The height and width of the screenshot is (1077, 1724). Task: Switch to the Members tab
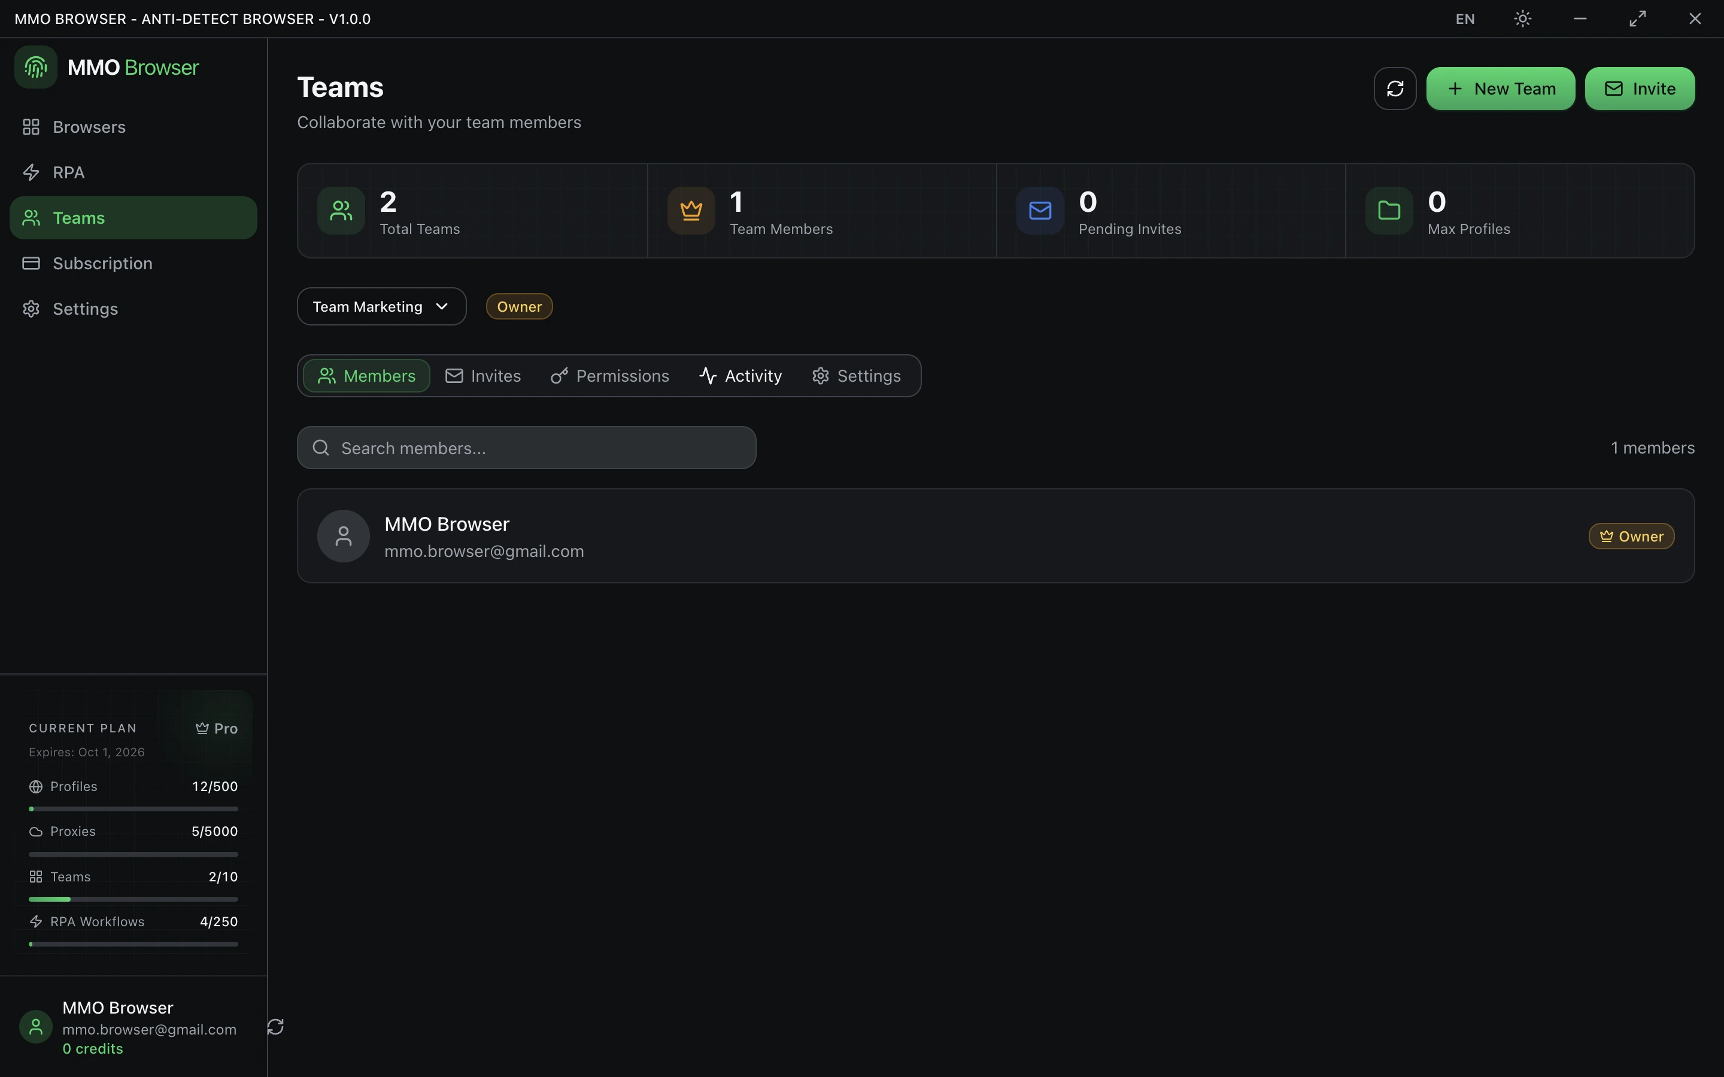pos(366,375)
